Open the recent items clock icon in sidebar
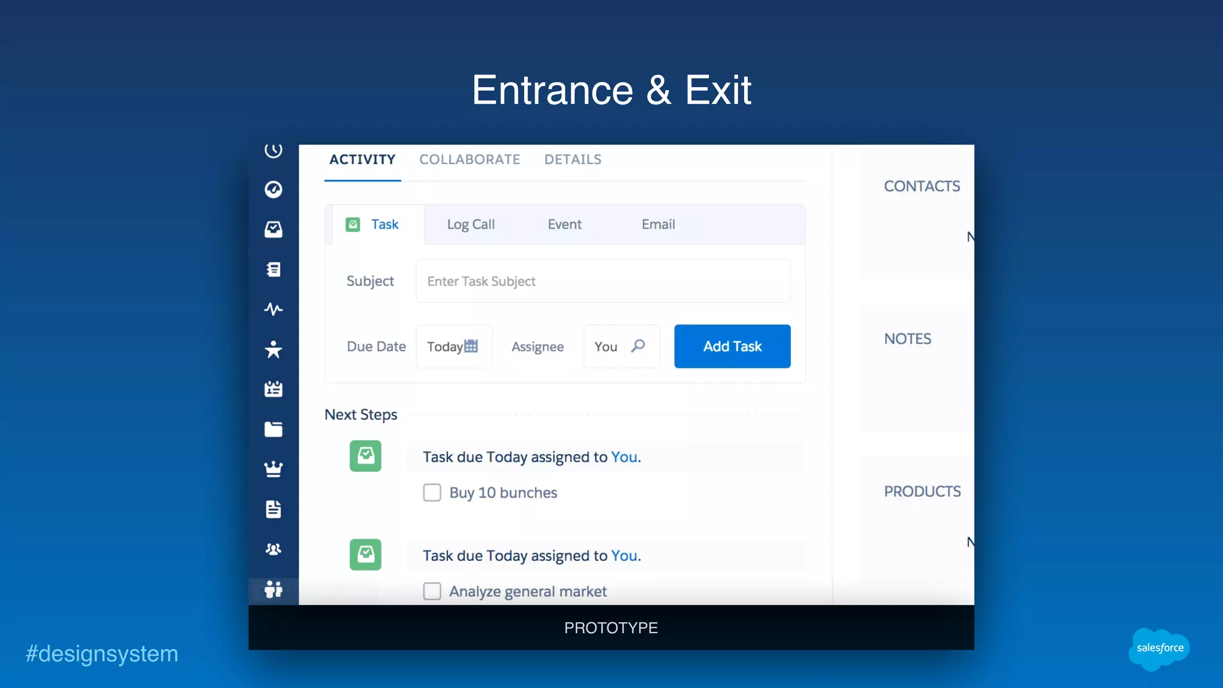The width and height of the screenshot is (1223, 688). (274, 150)
